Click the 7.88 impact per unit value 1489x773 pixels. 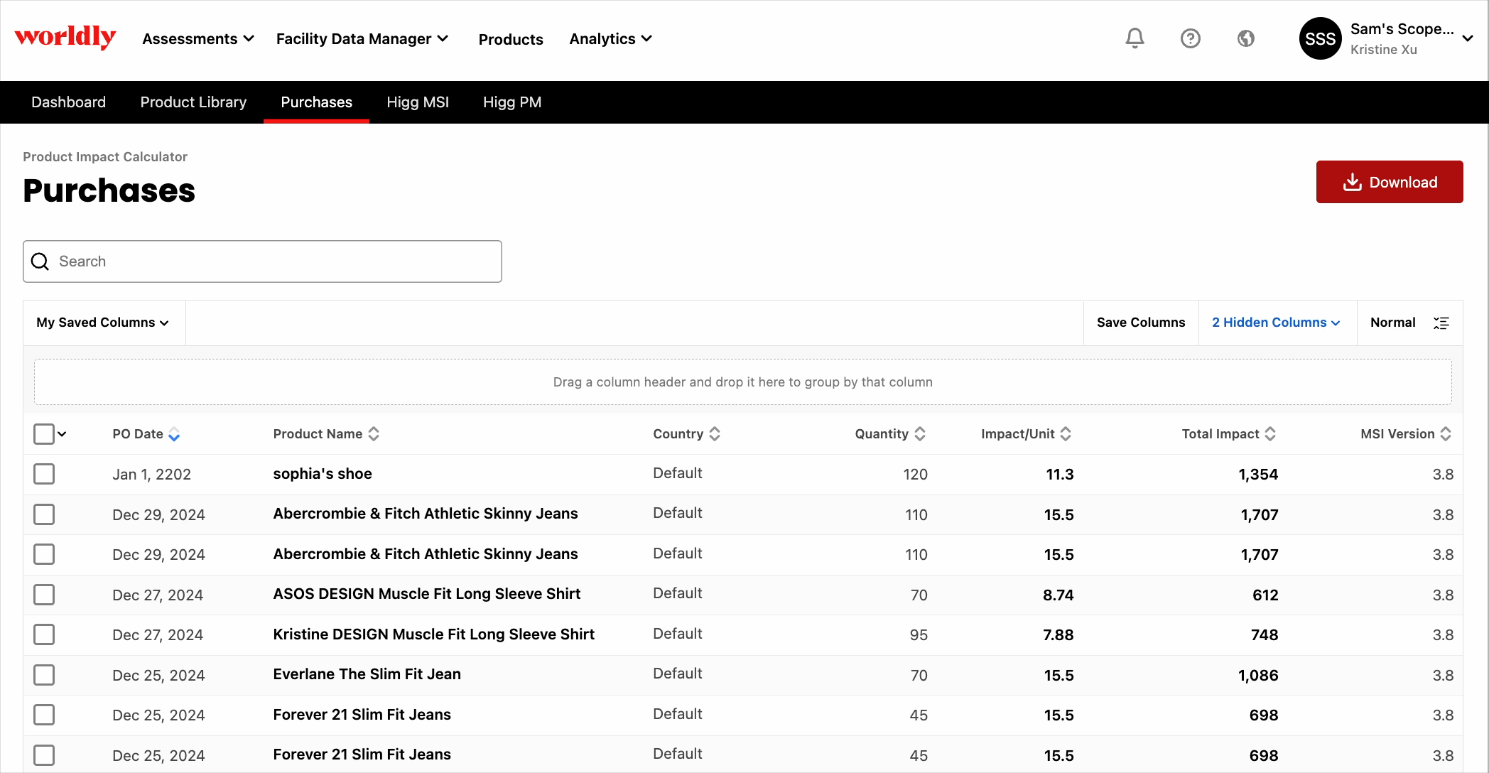coord(1058,635)
